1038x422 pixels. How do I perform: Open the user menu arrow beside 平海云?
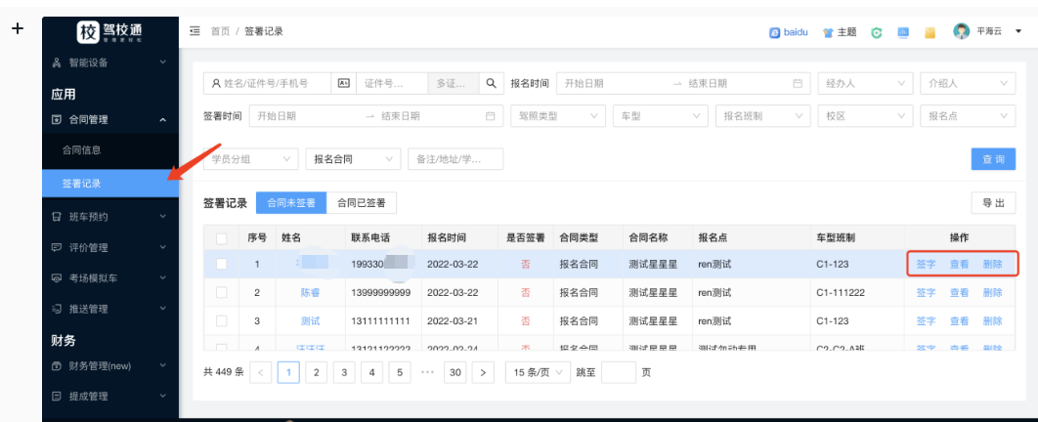[1018, 31]
